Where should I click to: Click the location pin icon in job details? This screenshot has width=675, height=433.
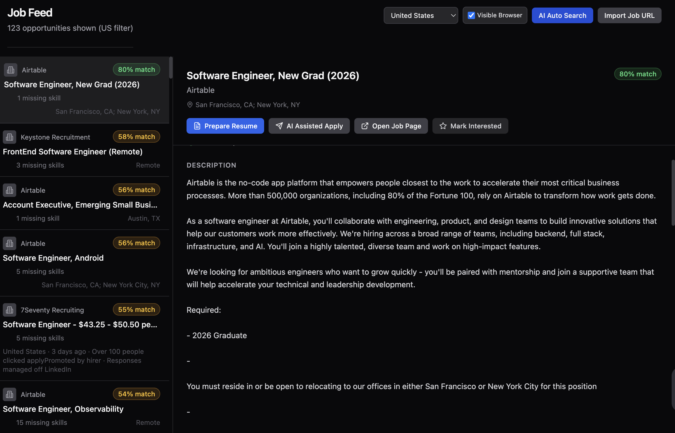pos(190,105)
